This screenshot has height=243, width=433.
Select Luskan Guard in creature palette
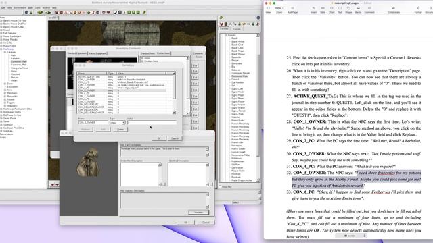tap(238, 152)
